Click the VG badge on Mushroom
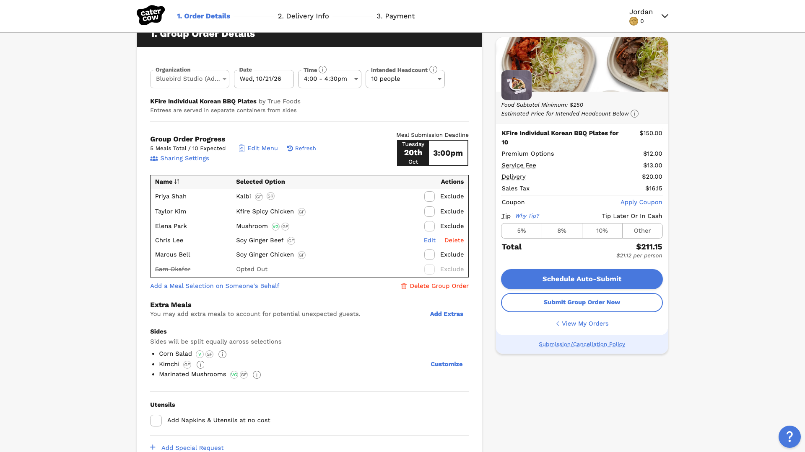 pyautogui.click(x=275, y=226)
